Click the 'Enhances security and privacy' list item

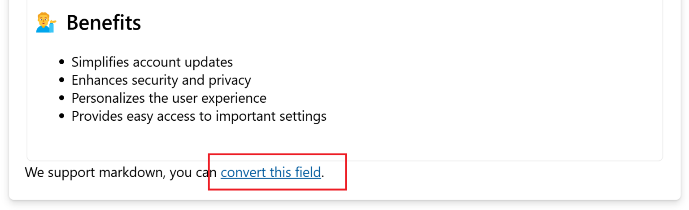(161, 80)
